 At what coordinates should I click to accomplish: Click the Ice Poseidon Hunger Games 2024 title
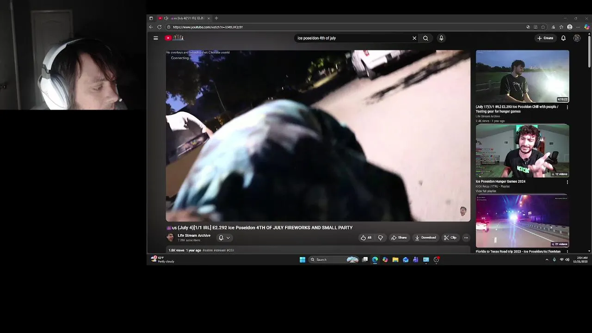[x=500, y=181]
